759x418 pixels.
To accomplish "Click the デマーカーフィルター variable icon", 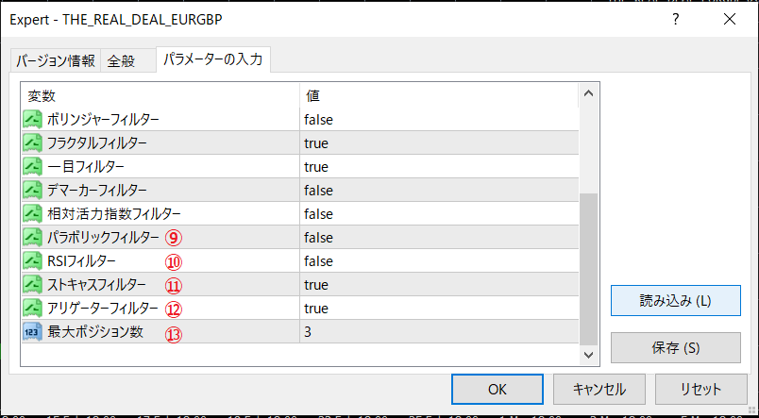I will (33, 191).
